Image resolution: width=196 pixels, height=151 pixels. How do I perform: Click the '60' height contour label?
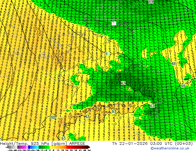point(53,117)
